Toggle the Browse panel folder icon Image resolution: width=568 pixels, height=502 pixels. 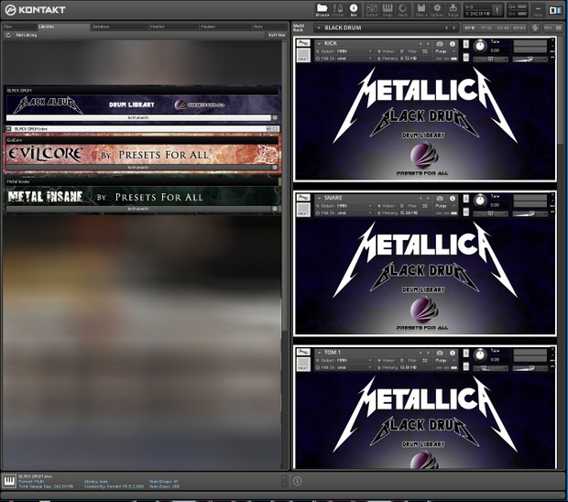(322, 10)
